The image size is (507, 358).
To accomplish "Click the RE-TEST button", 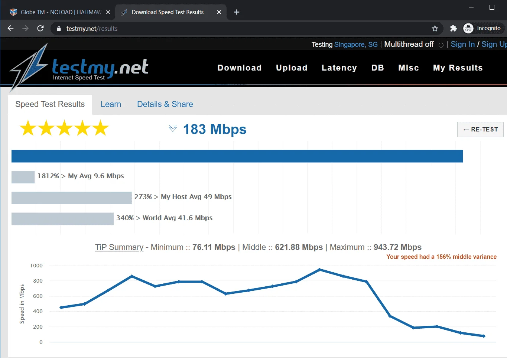I will click(x=480, y=129).
